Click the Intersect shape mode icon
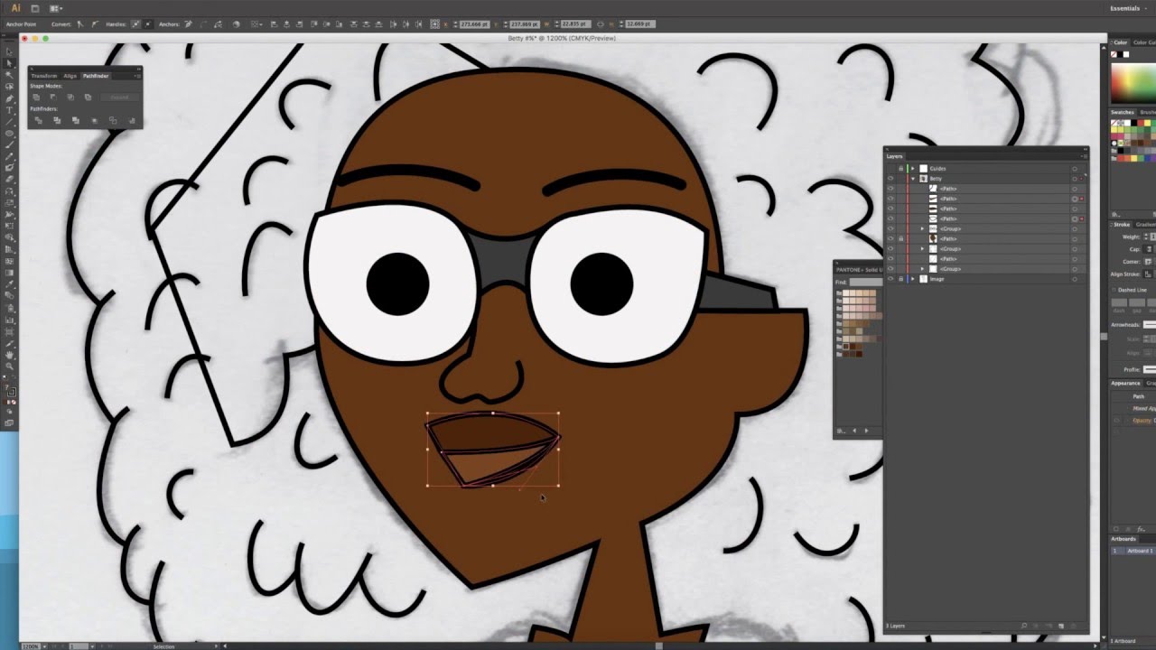The width and height of the screenshot is (1156, 650). pos(70,97)
